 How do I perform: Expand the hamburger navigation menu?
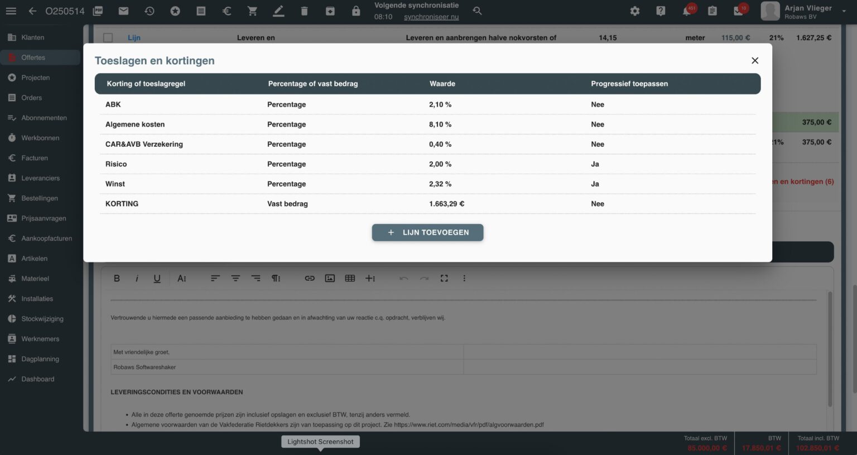[x=11, y=11]
